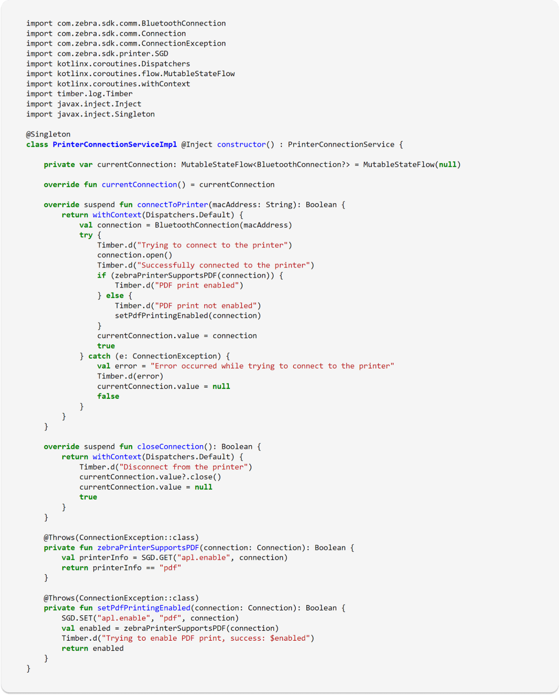Viewport: 560px width, 695px height.
Task: Click the import kotlinx.coroutines.withContext line
Action: click(x=108, y=84)
